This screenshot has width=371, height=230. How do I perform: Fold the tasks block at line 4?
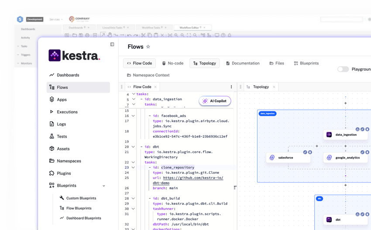tap(134, 94)
